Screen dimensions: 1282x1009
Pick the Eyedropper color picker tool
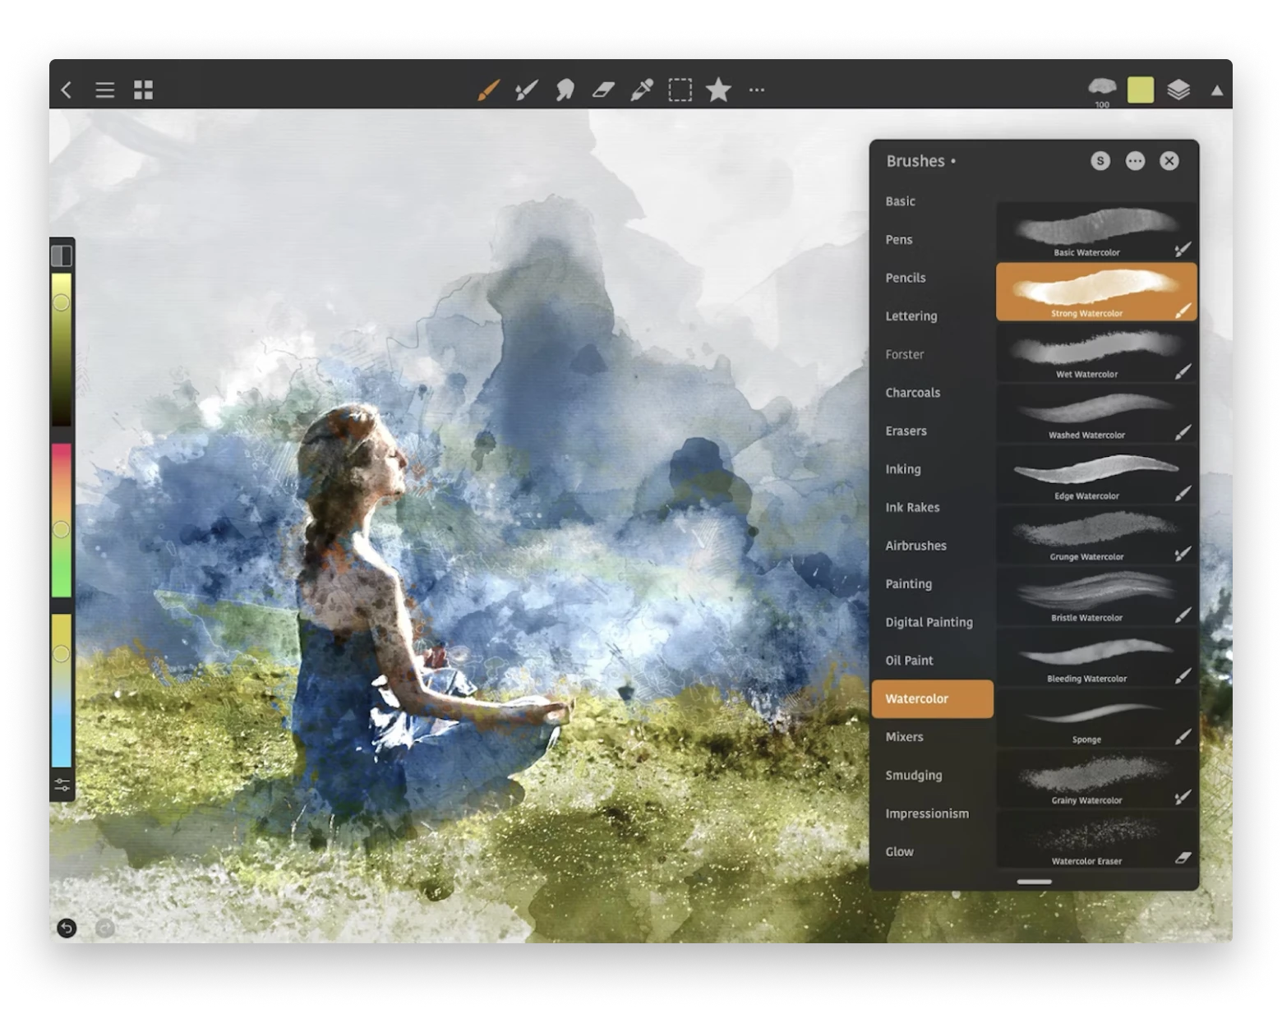click(641, 90)
